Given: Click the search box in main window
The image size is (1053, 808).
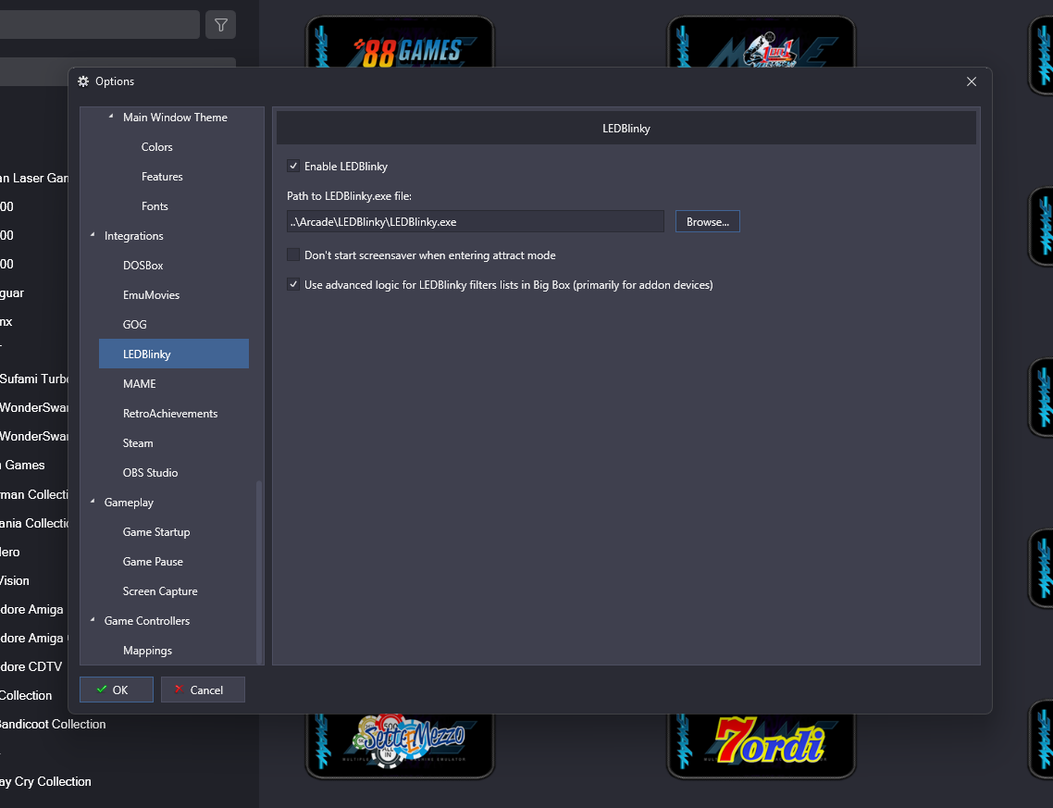Looking at the screenshot, I should click(99, 25).
